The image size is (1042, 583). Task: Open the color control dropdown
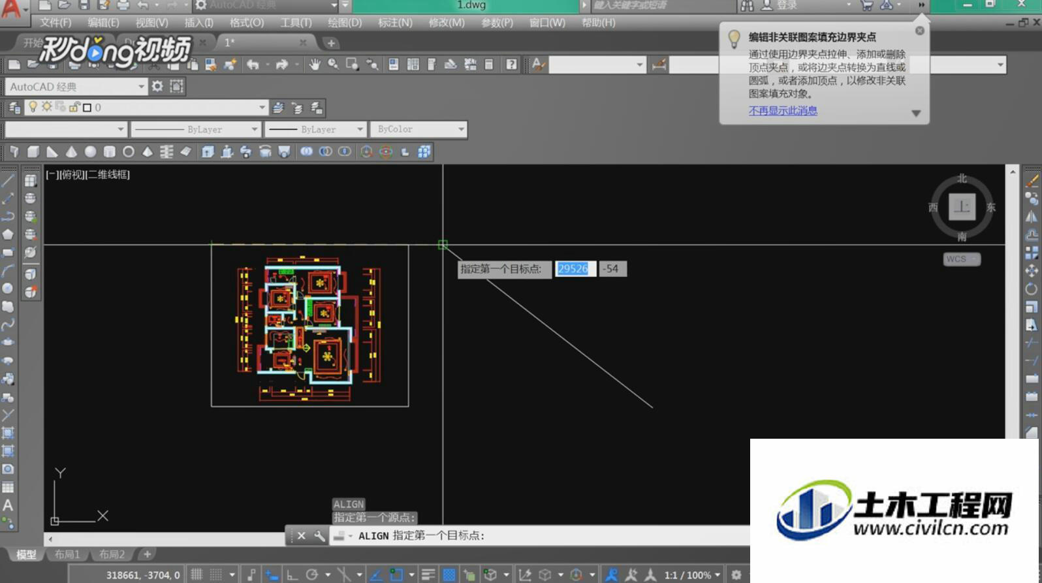pos(65,129)
